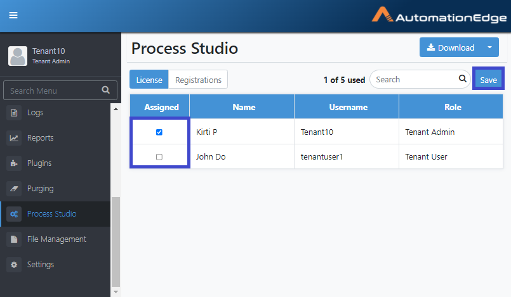Click the Purging eraser icon

pyautogui.click(x=14, y=189)
